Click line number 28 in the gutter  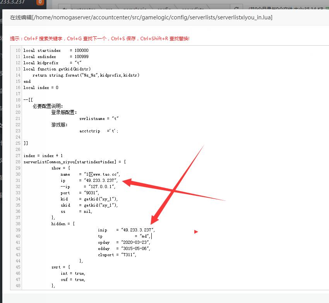[x=18, y=162]
